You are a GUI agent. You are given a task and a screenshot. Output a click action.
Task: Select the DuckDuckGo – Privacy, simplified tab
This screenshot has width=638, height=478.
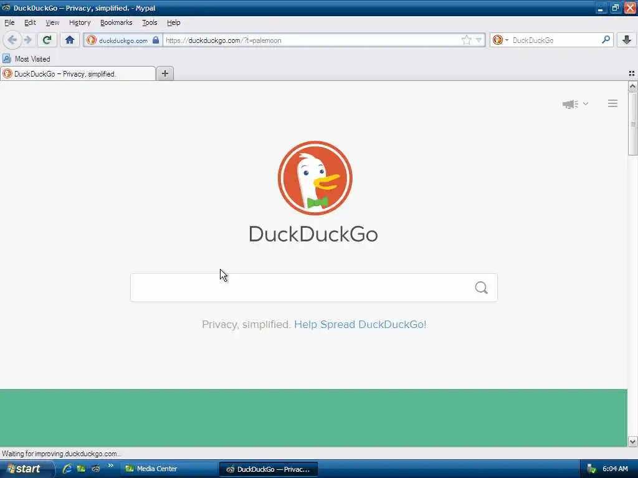(x=78, y=73)
